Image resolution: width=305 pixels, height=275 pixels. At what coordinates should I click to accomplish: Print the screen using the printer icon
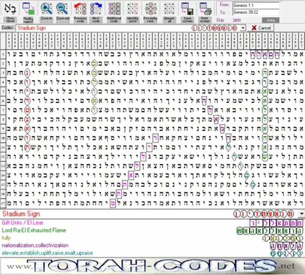205,12
